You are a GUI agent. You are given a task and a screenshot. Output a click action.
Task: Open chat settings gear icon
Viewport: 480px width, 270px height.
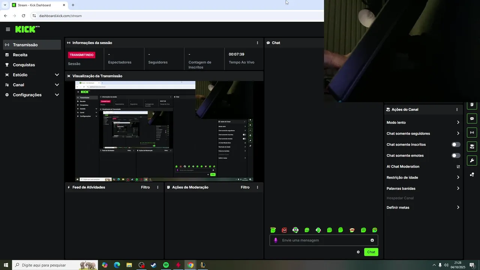coord(358,252)
